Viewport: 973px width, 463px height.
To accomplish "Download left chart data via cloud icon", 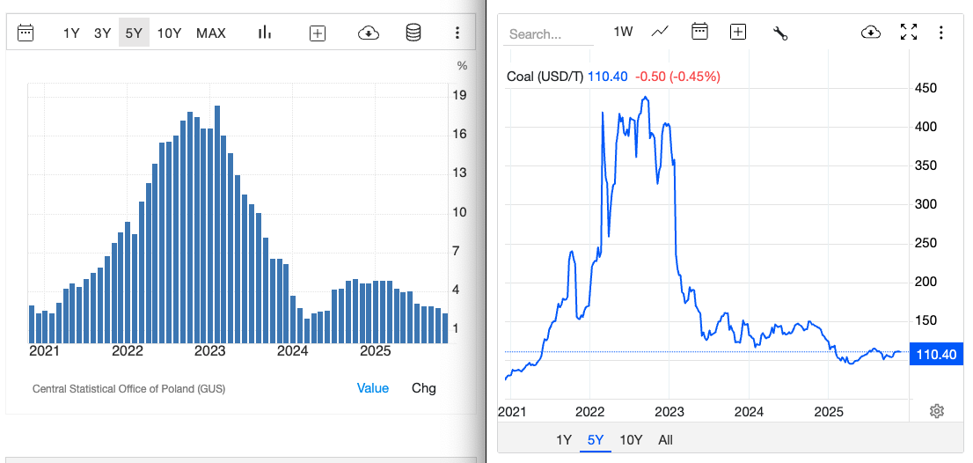I will pos(369,33).
